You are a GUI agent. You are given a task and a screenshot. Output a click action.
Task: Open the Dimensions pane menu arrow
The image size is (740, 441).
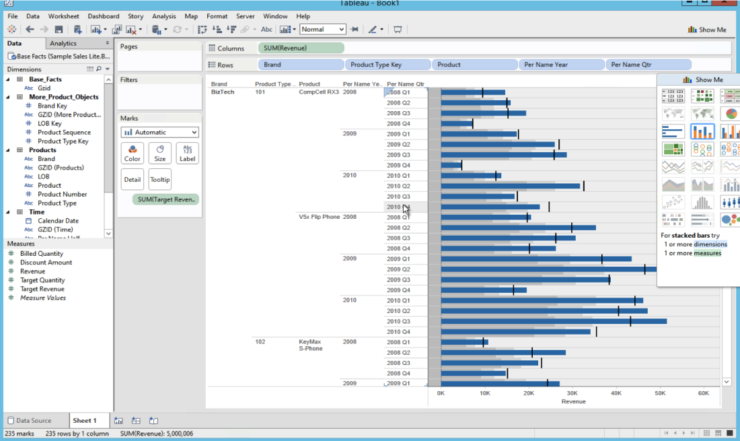(x=108, y=69)
